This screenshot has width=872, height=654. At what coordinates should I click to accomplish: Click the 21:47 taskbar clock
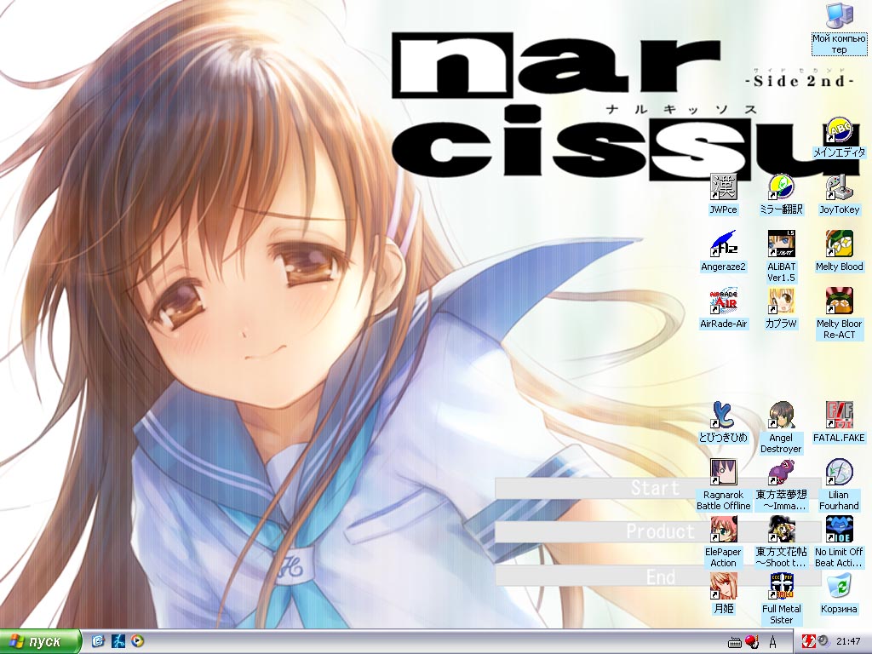point(848,642)
